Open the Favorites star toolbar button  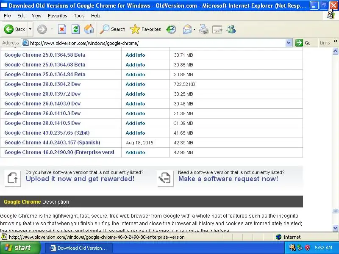(145, 29)
